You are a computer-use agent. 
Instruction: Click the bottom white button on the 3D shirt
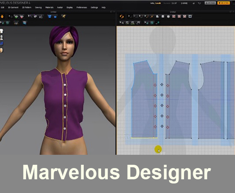[65, 129]
